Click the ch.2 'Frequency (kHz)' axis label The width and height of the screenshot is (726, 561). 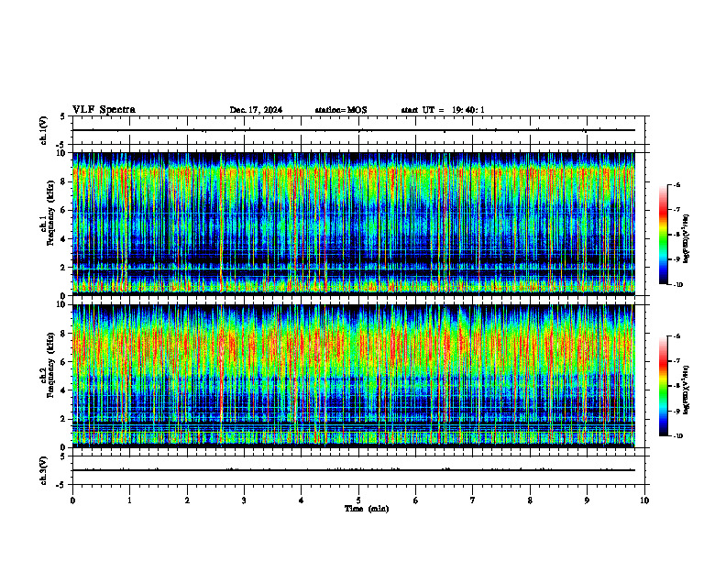(49, 364)
